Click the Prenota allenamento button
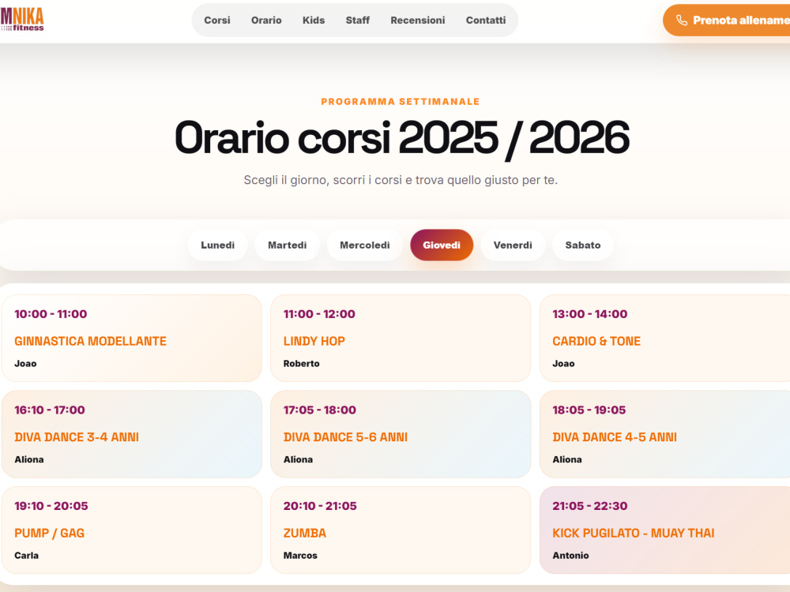The height and width of the screenshot is (592, 790). click(727, 21)
